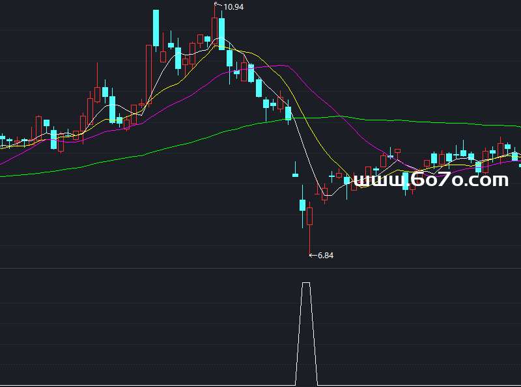Click the first candle at the far left edge
Image resolution: width=521 pixels, height=387 pixels.
[x=2, y=139]
